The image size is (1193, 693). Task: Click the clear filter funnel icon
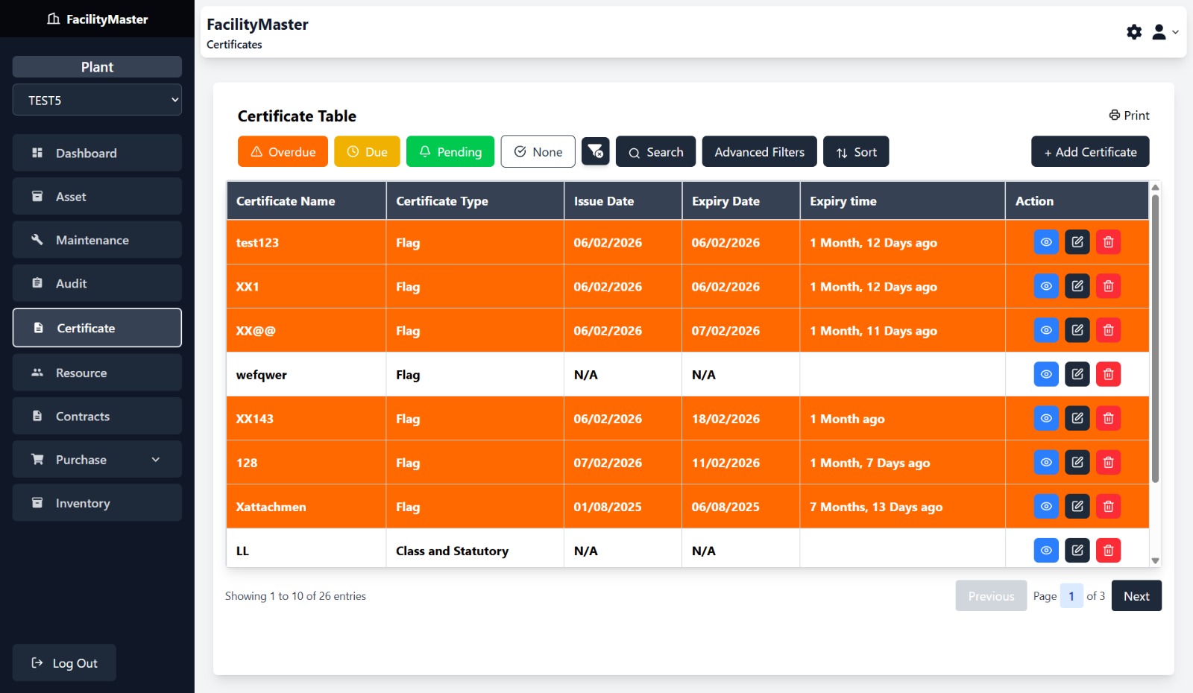coord(595,151)
